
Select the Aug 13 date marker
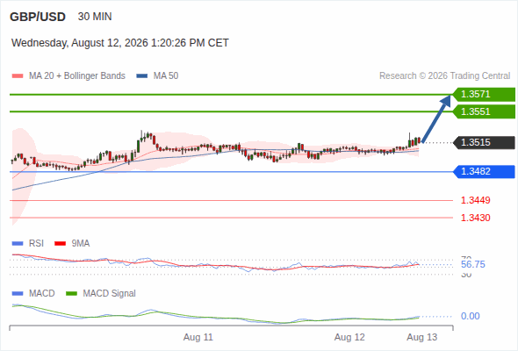422,337
